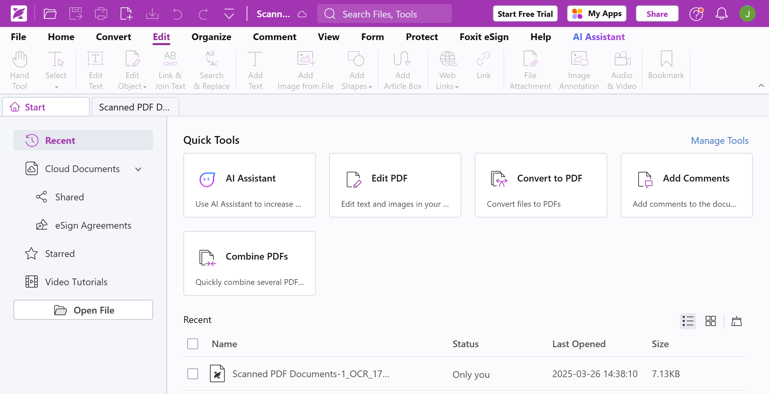Click the Image Annotation tool
Image resolution: width=769 pixels, height=394 pixels.
(x=579, y=70)
